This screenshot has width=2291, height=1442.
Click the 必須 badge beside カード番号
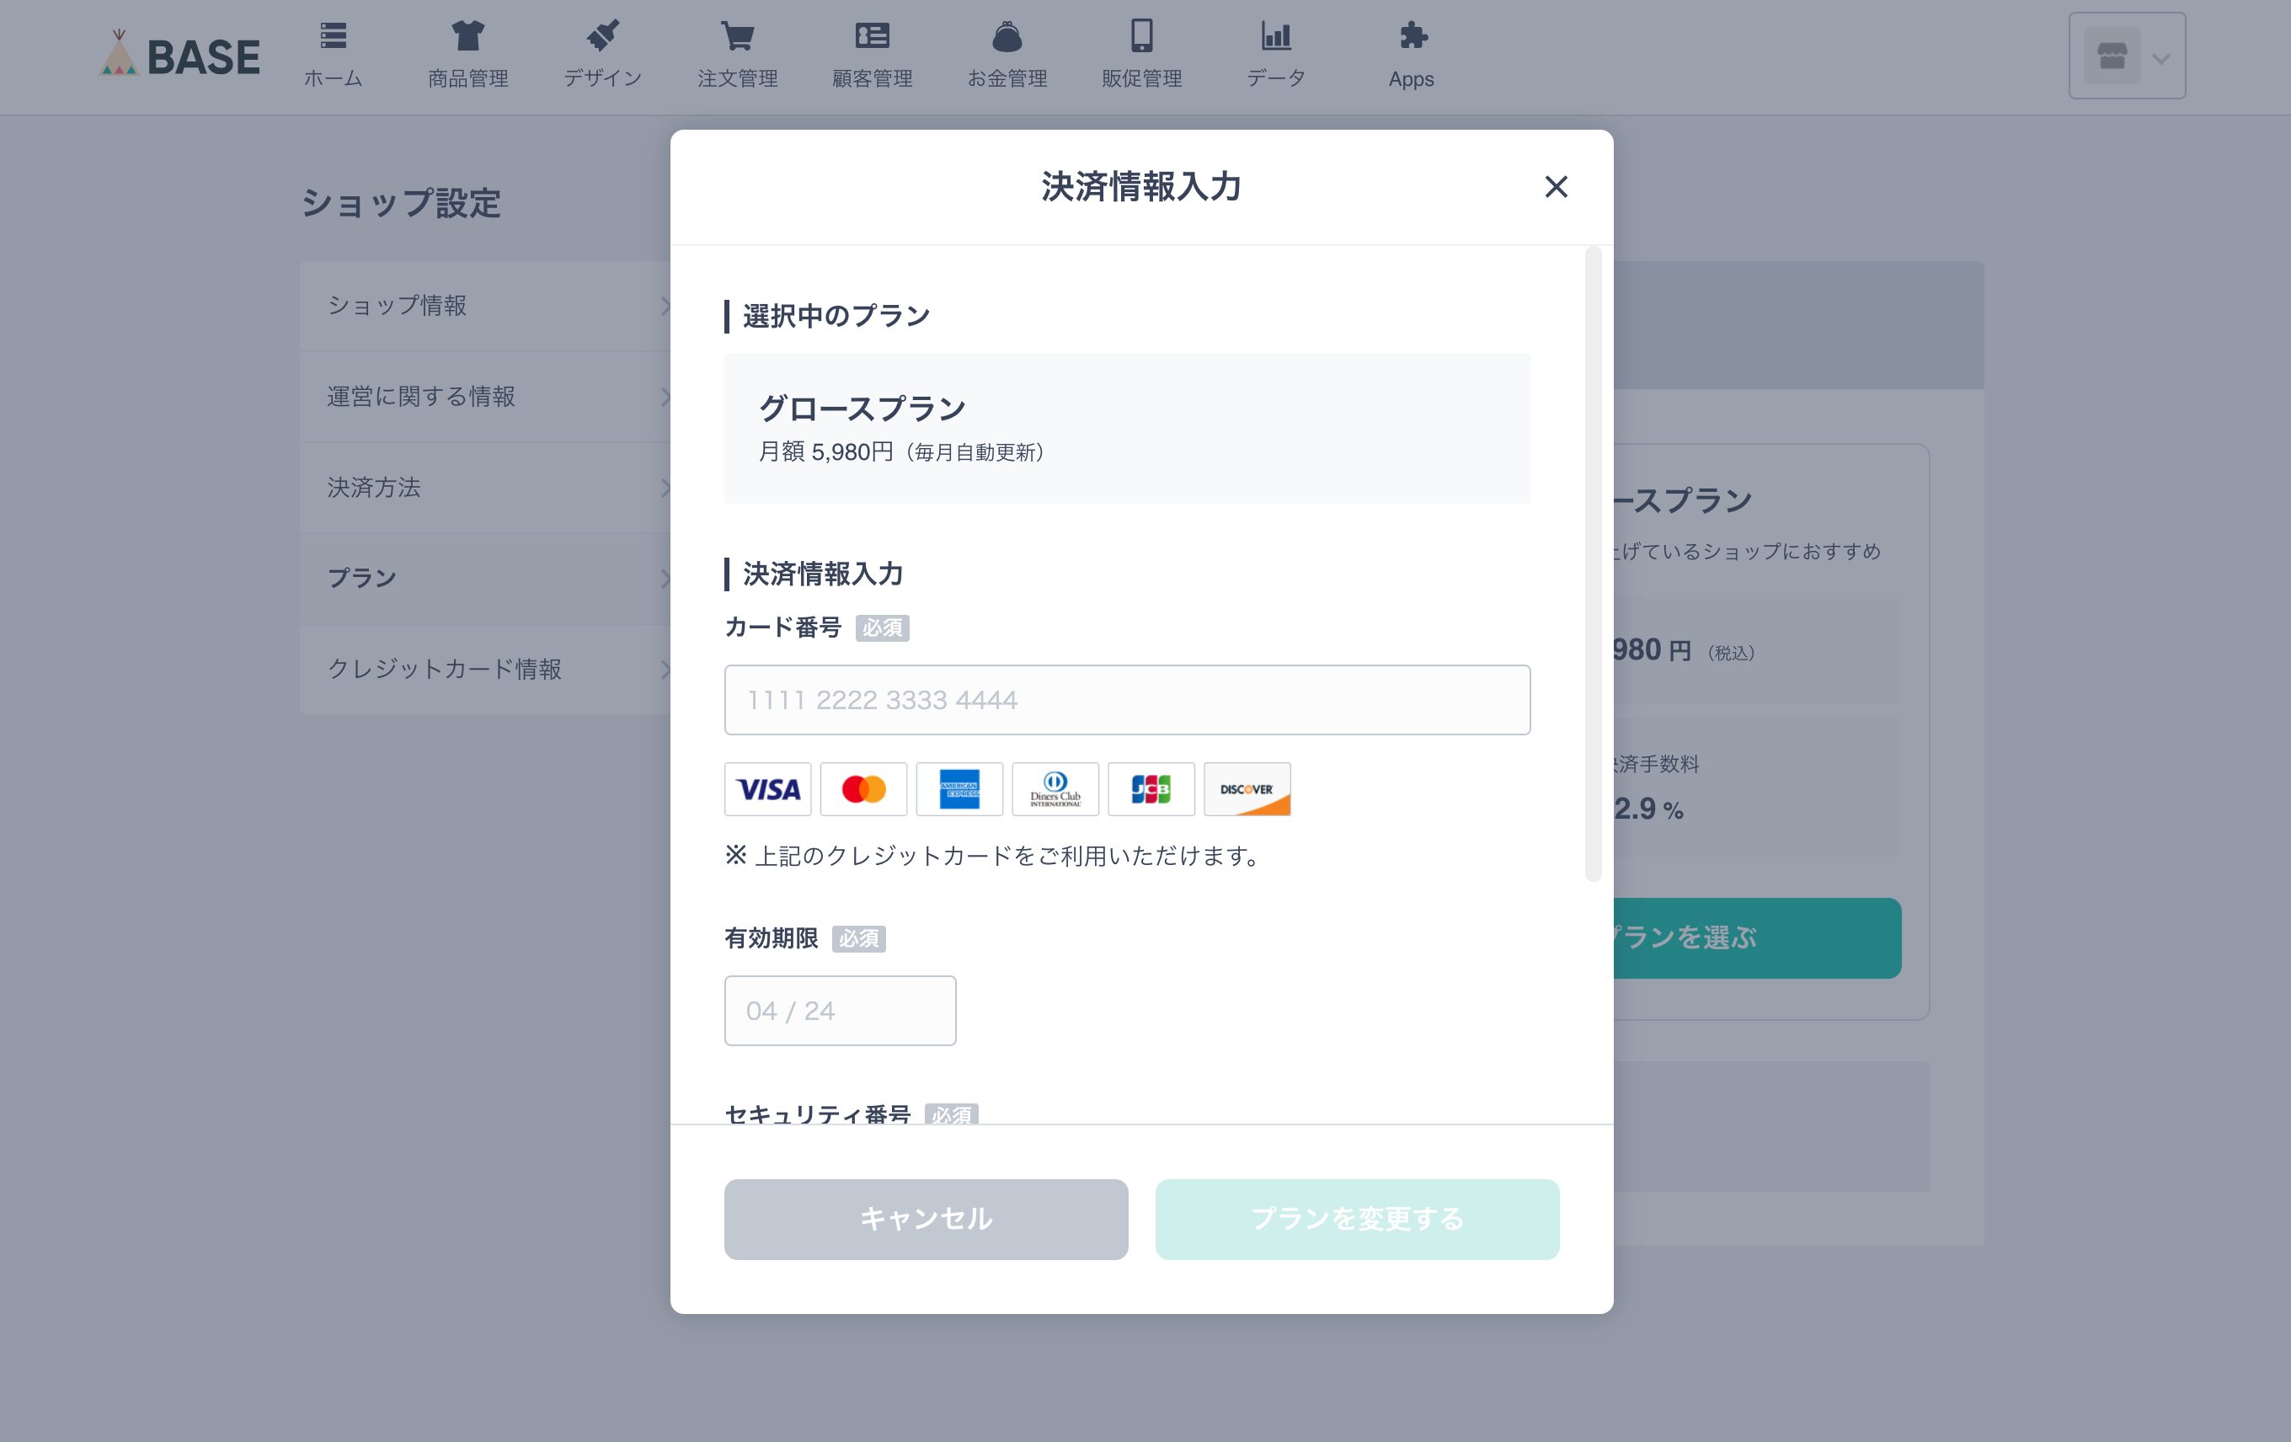(882, 628)
